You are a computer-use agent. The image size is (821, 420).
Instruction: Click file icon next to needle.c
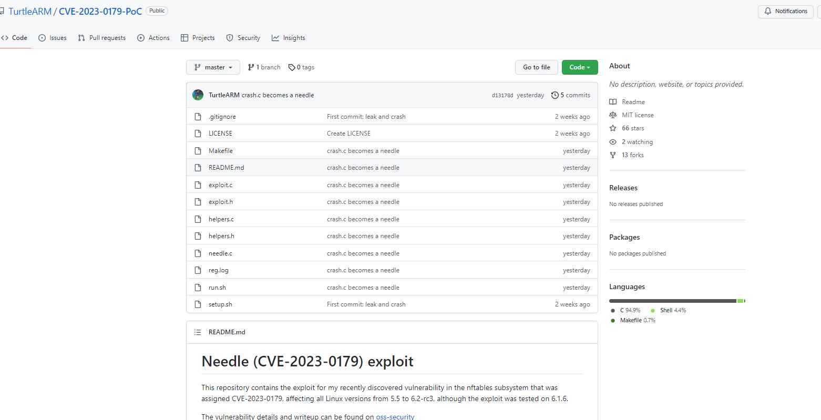(198, 253)
